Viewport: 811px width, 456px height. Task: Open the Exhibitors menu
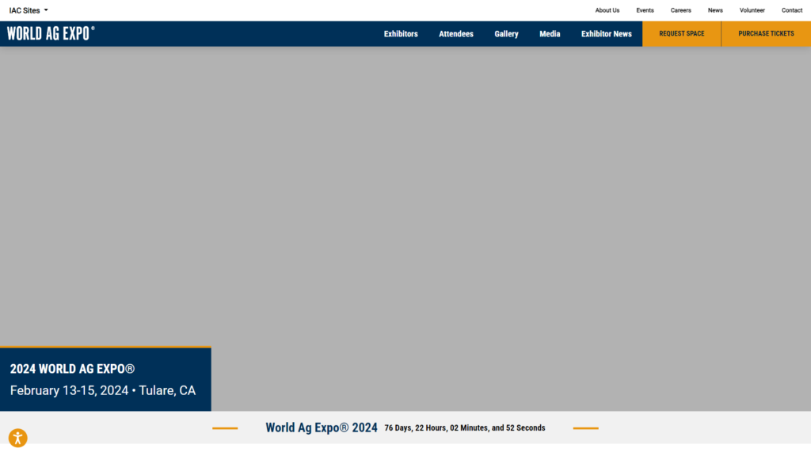pyautogui.click(x=401, y=33)
